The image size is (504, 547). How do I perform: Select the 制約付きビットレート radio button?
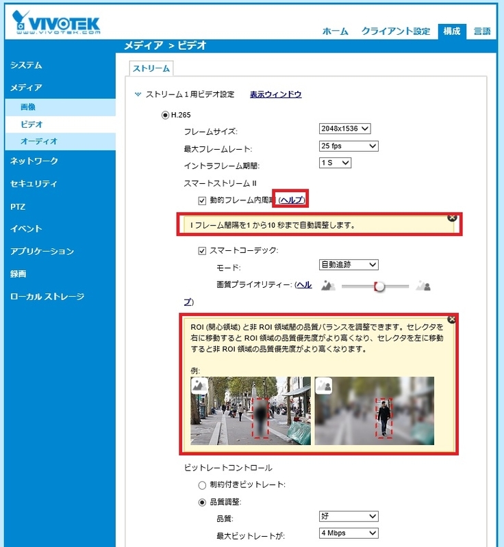[202, 485]
